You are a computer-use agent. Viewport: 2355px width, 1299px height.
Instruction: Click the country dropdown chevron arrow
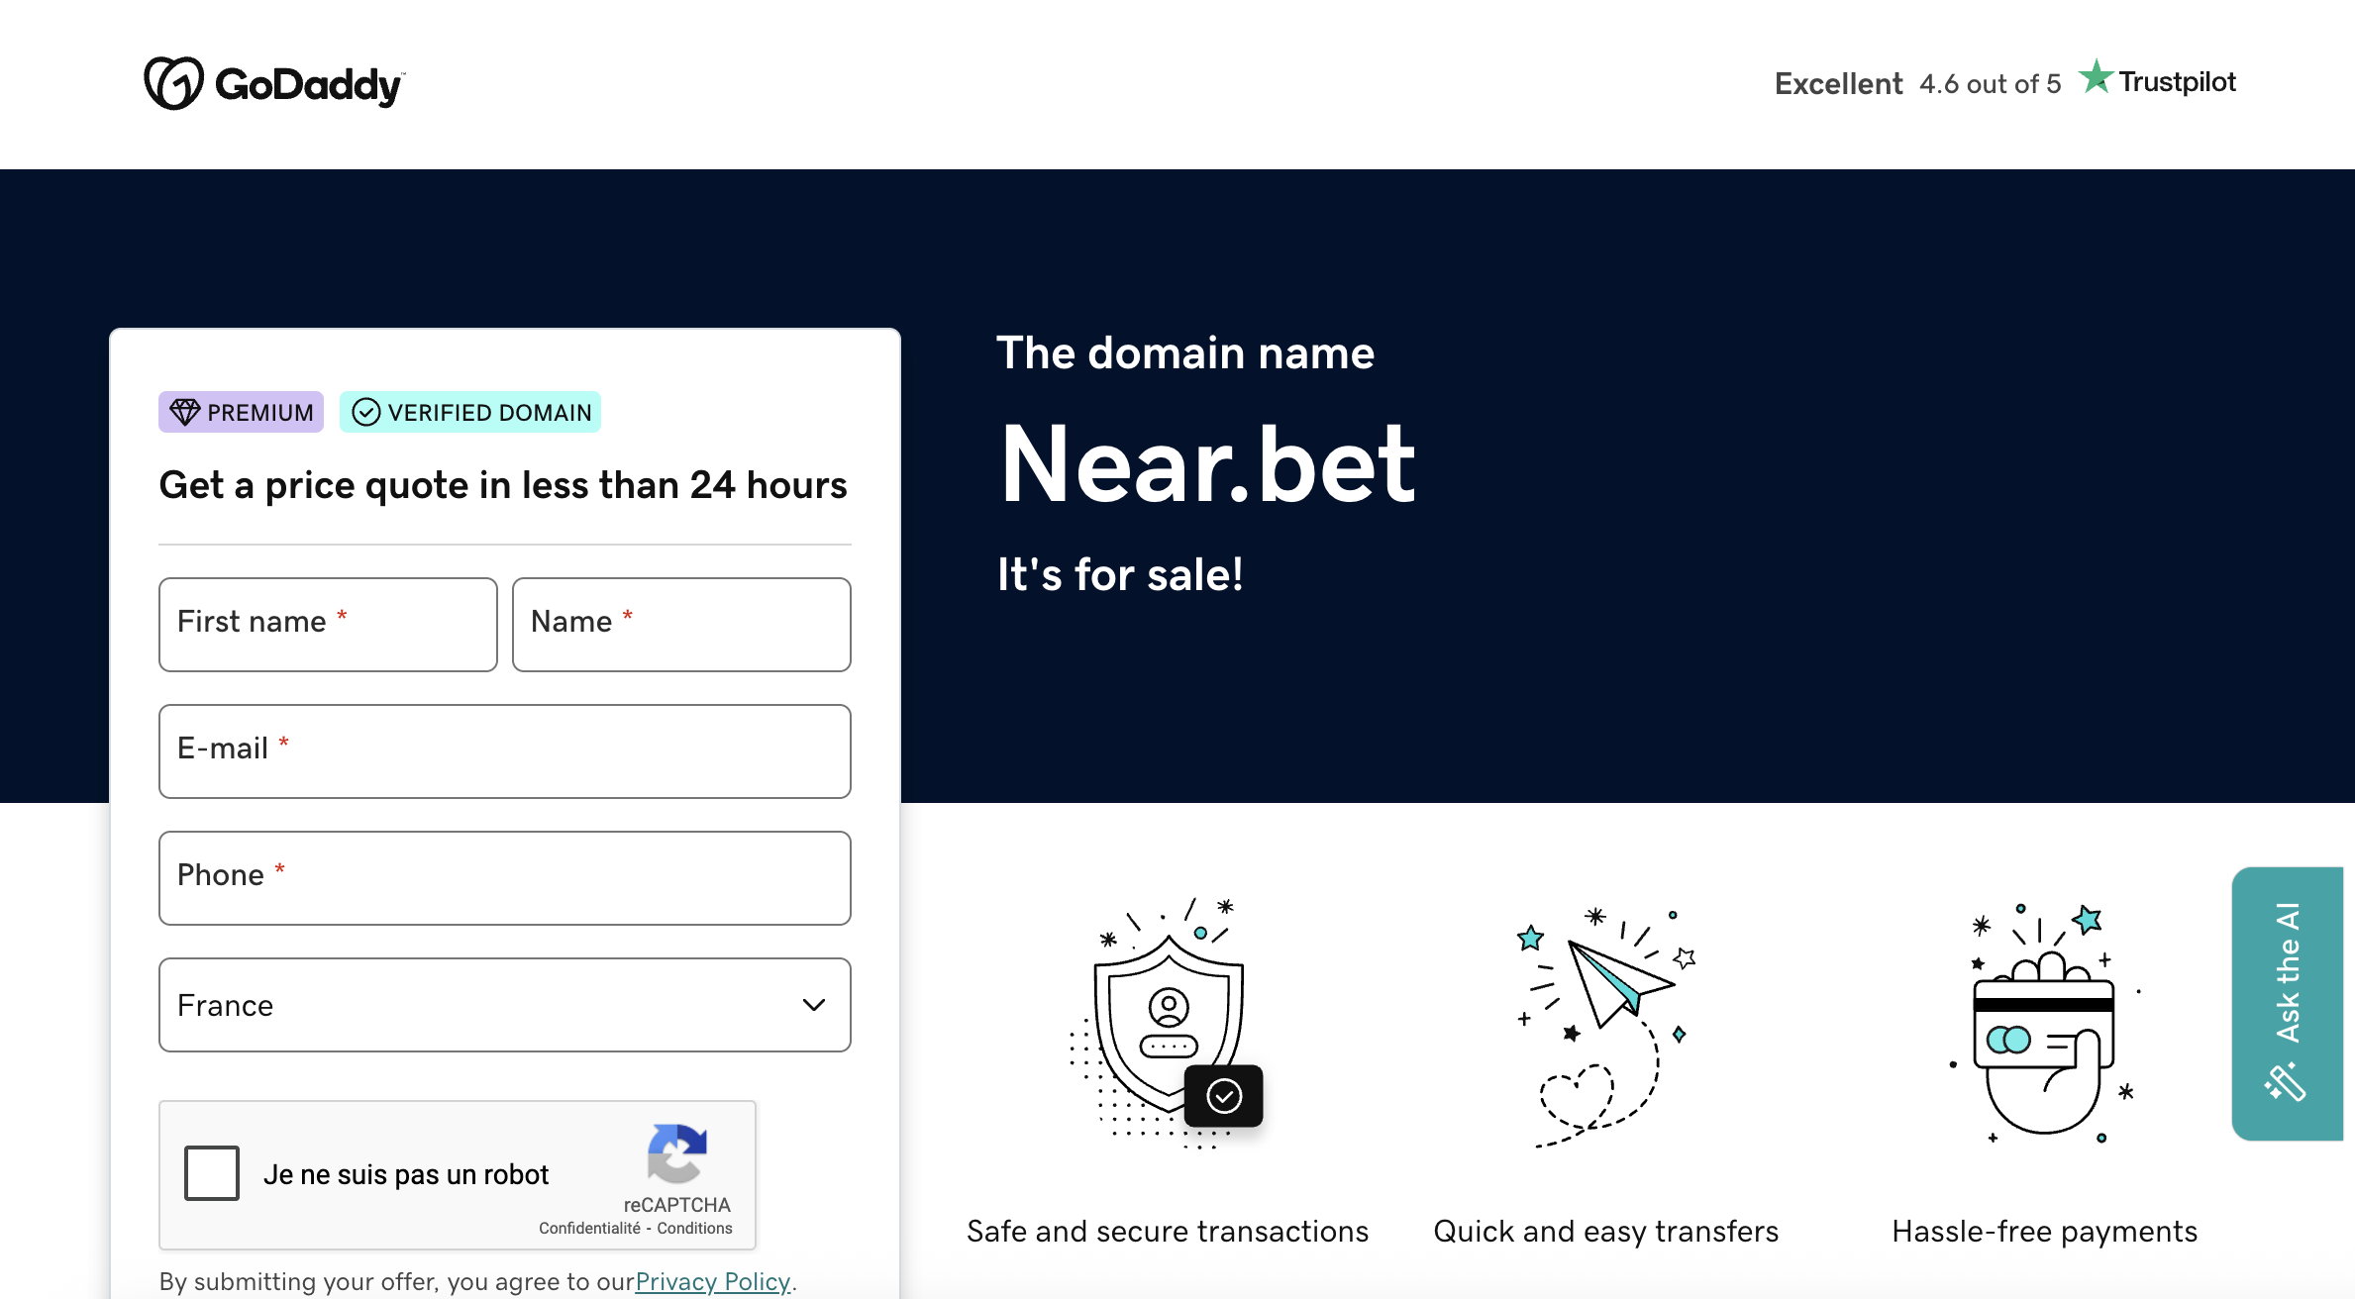pyautogui.click(x=814, y=1005)
